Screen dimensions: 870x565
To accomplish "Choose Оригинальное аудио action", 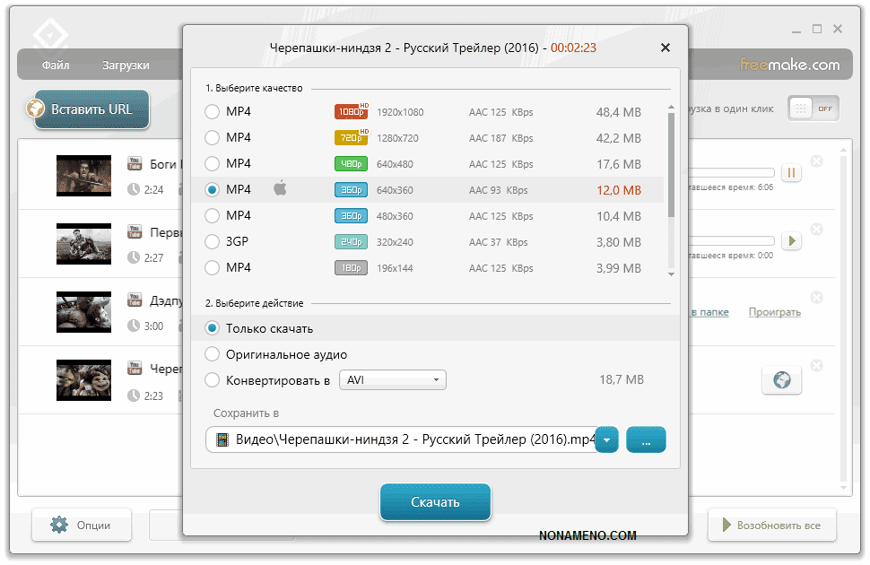I will 213,354.
